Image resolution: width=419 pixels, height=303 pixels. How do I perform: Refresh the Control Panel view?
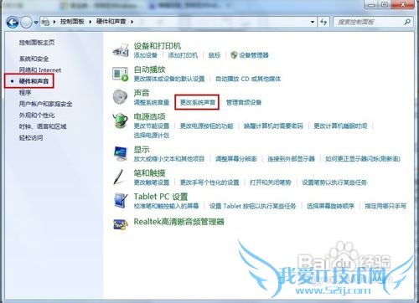click(323, 22)
